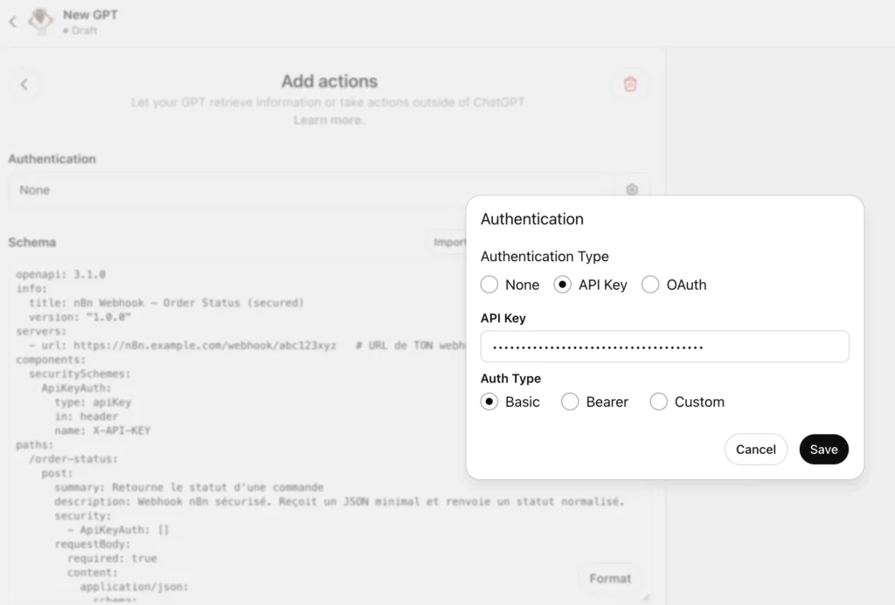Click the New GPT avatar image
Viewport: 895px width, 605px height.
click(x=41, y=21)
